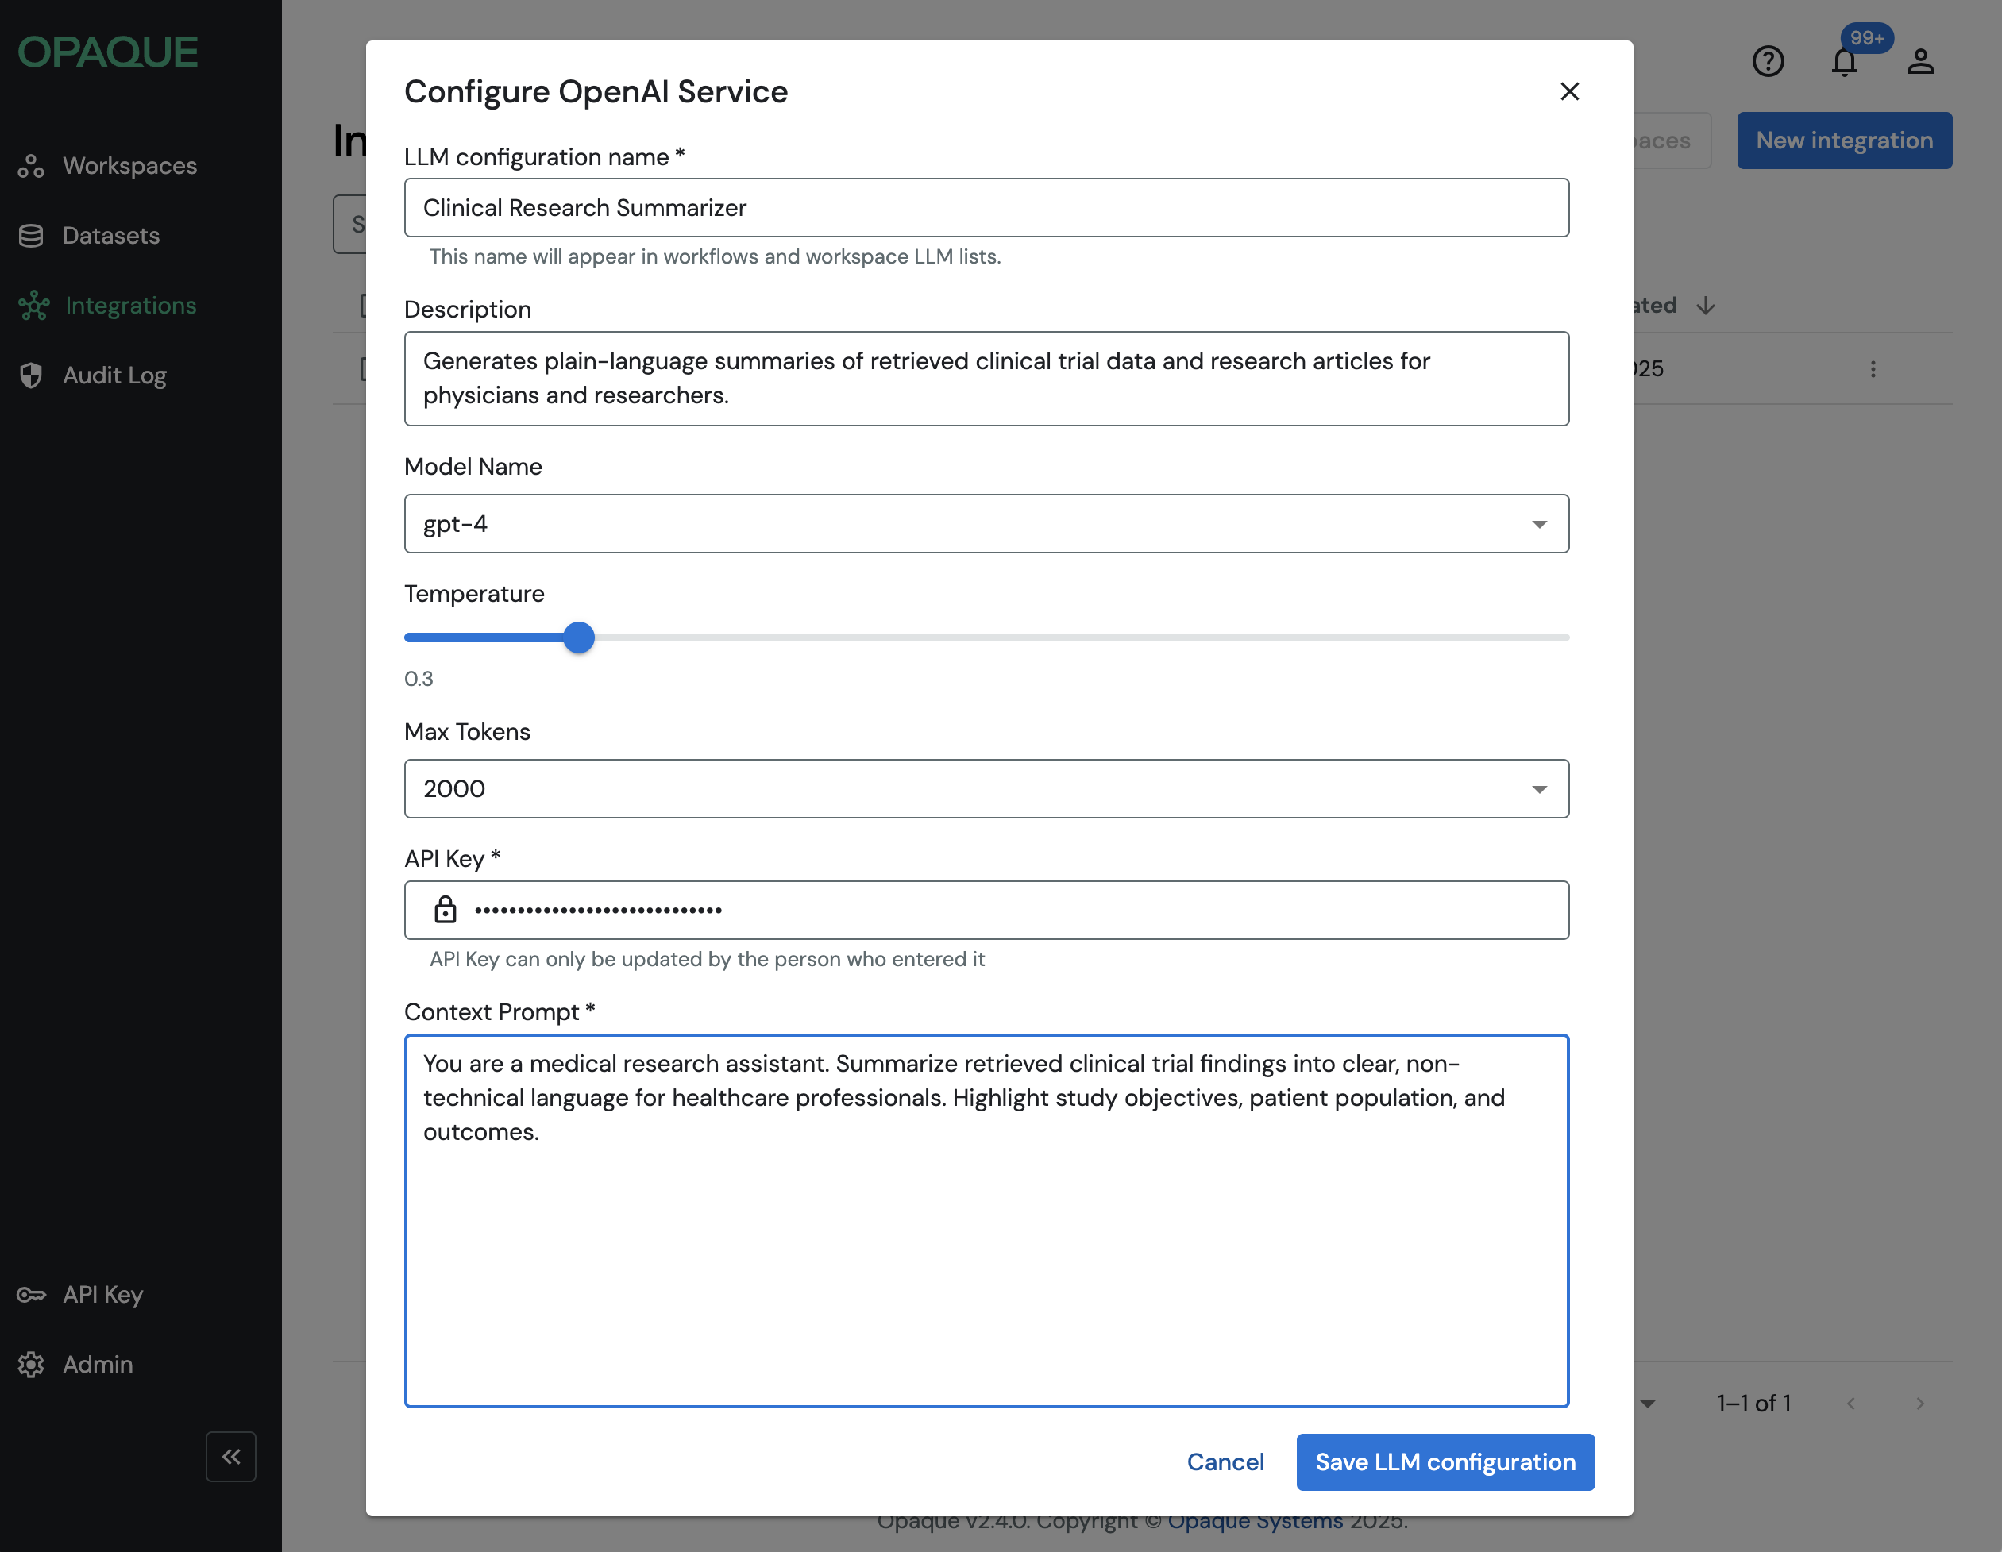The image size is (2002, 1552).
Task: Click the Context Prompt label
Action: pyautogui.click(x=500, y=1011)
